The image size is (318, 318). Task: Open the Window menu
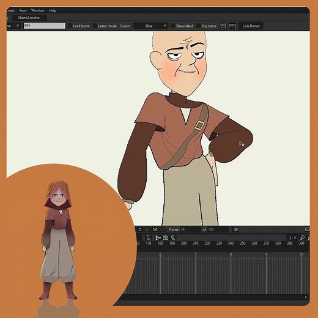tap(37, 10)
